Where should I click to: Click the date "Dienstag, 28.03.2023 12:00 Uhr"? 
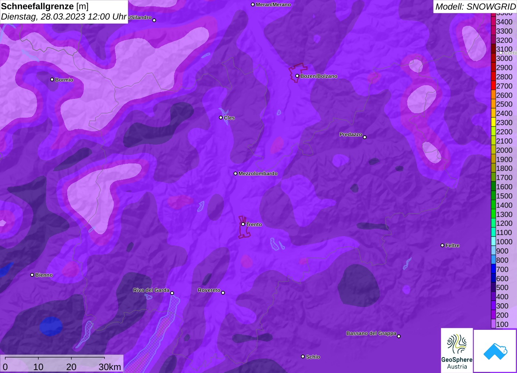[64, 17]
